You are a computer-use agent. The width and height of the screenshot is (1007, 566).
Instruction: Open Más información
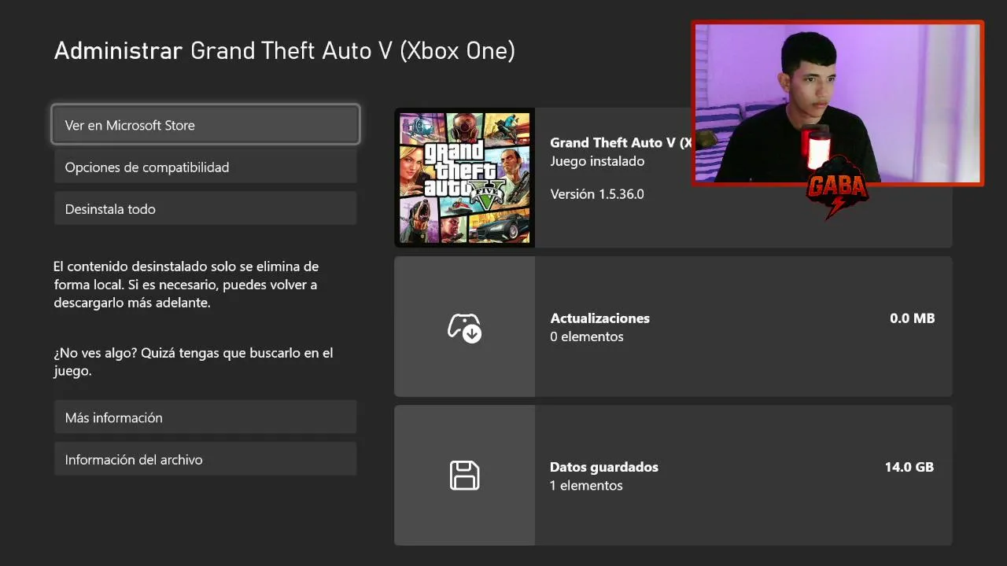(x=205, y=417)
